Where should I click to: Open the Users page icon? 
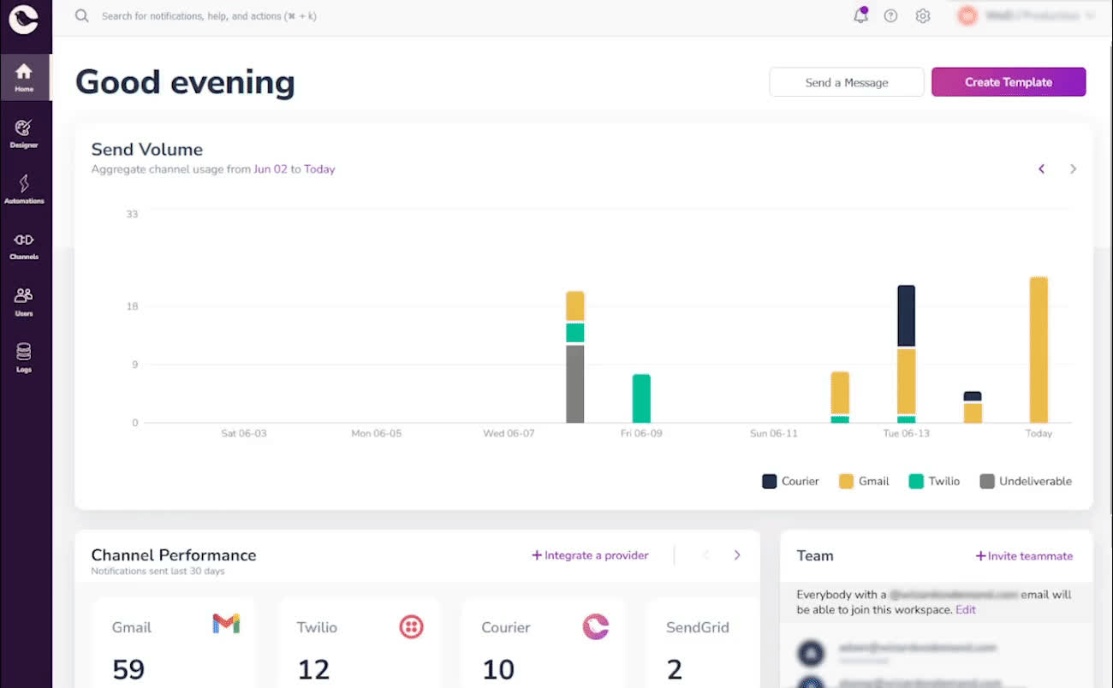(x=24, y=301)
